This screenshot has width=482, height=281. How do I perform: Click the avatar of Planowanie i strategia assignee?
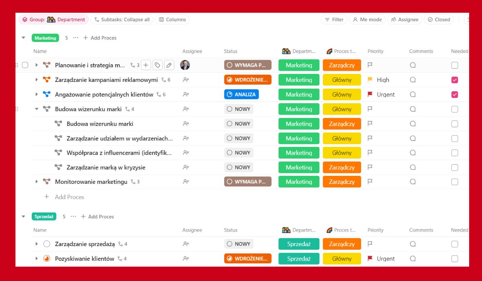[185, 65]
